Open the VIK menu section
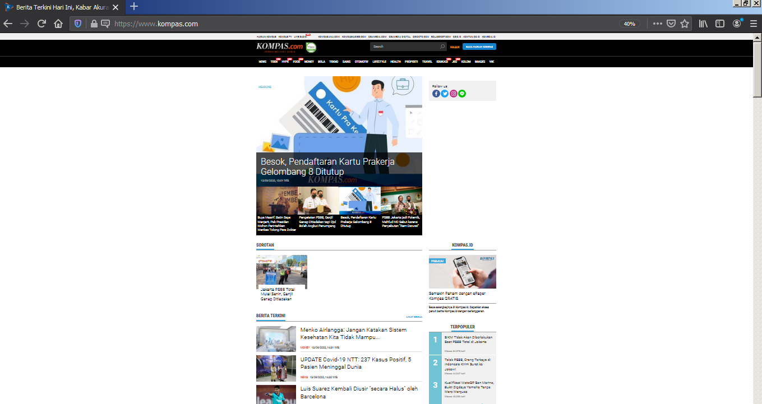 492,62
